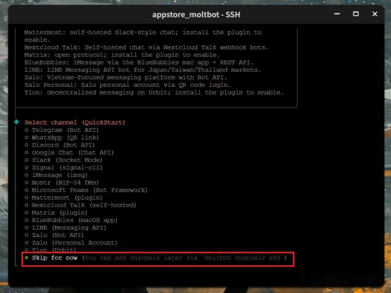
Task: Pick Google Chat (Chat API) channel
Action: point(69,152)
